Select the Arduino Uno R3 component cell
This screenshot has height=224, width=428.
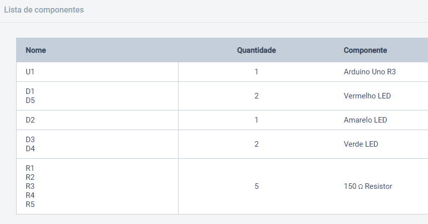pos(370,72)
